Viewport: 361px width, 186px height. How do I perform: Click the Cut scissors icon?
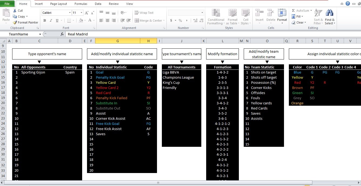click(x=15, y=11)
